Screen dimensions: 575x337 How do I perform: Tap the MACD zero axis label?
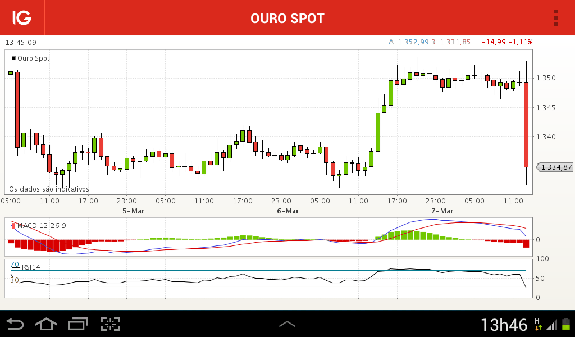point(538,239)
